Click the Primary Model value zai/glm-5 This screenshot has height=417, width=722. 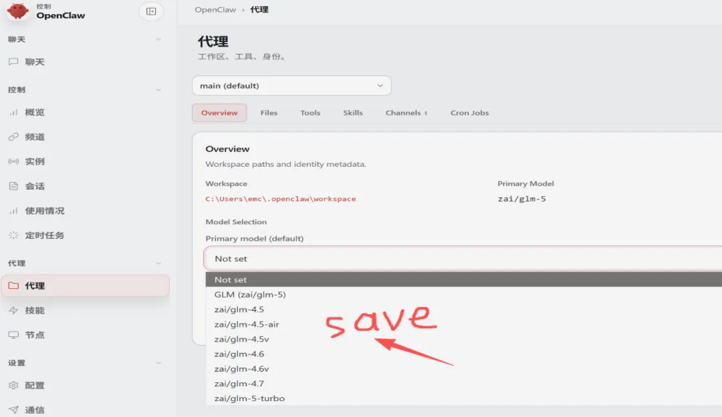tap(521, 199)
